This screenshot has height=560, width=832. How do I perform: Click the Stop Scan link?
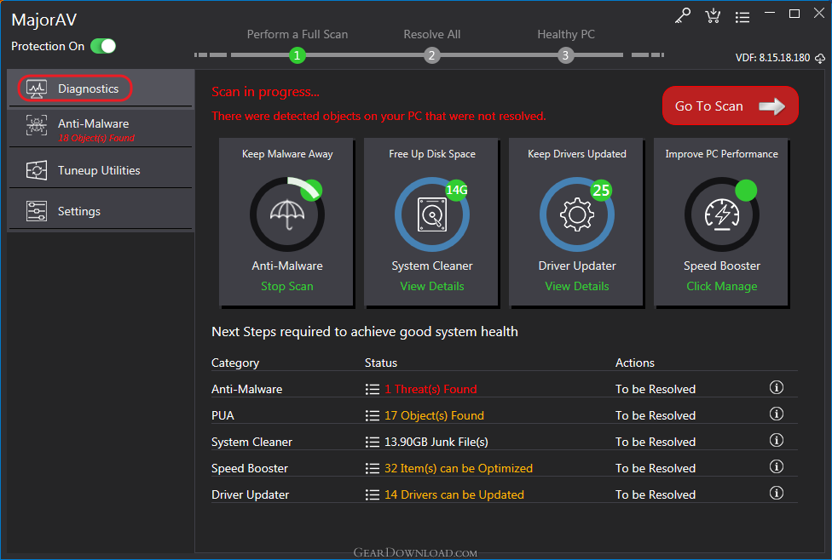click(x=287, y=286)
